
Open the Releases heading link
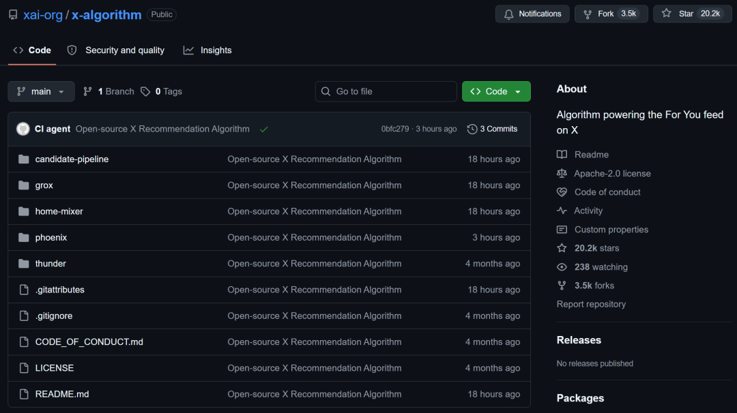[x=579, y=340]
